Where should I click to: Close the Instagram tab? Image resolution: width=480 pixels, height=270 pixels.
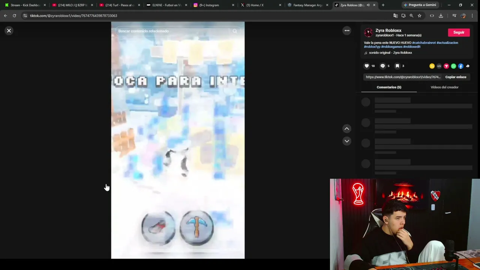point(233,5)
